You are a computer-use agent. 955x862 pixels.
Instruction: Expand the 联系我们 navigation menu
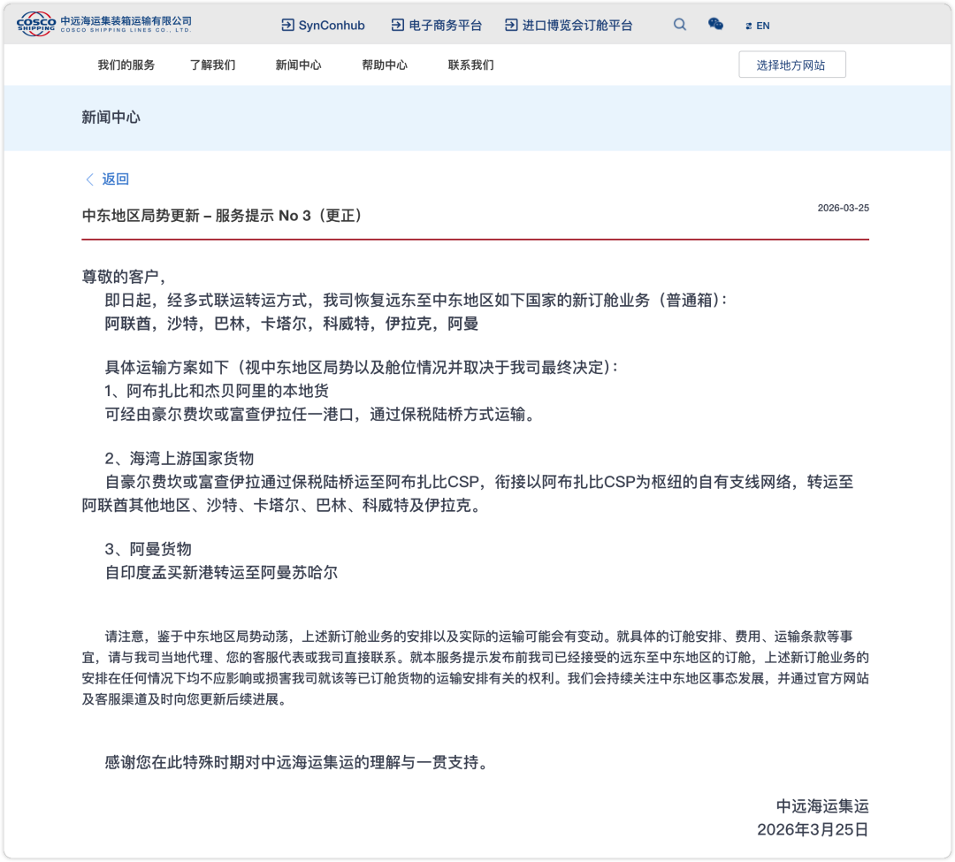(x=470, y=65)
